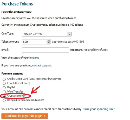Choose Bring a Friend and earn tokens
Screen dimensions: 130x120
click(4, 100)
